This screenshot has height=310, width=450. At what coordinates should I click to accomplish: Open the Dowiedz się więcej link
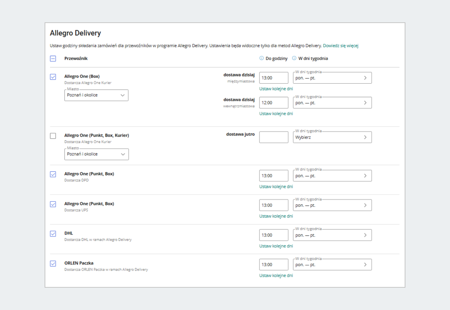coord(341,46)
